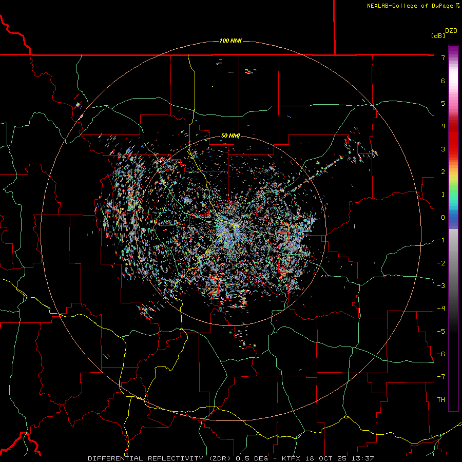Click the colorbar value 5
Image resolution: width=462 pixels, height=462 pixels.
443,104
